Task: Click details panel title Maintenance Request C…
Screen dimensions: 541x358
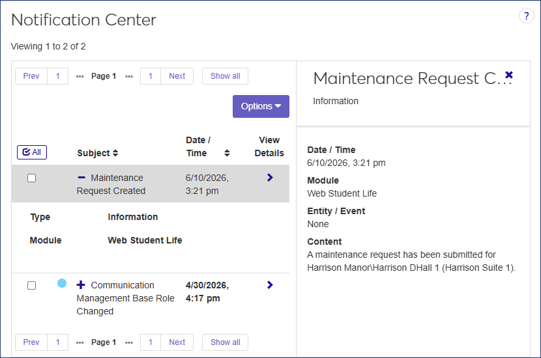Action: click(x=413, y=79)
